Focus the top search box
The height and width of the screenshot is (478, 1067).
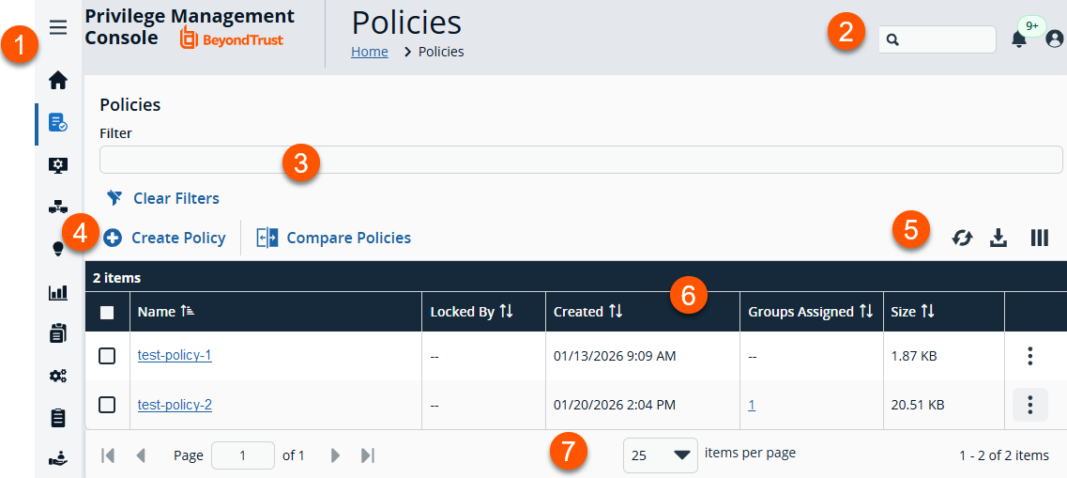[x=937, y=39]
